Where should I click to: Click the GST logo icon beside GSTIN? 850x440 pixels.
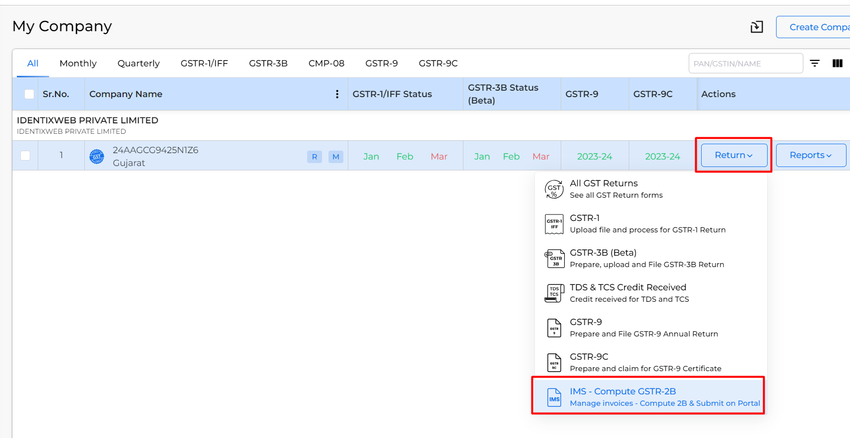[x=97, y=157]
